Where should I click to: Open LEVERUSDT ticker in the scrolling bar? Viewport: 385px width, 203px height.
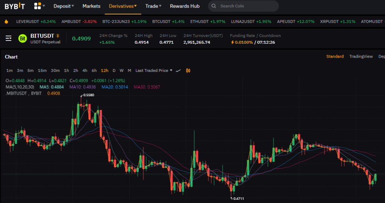[36, 21]
